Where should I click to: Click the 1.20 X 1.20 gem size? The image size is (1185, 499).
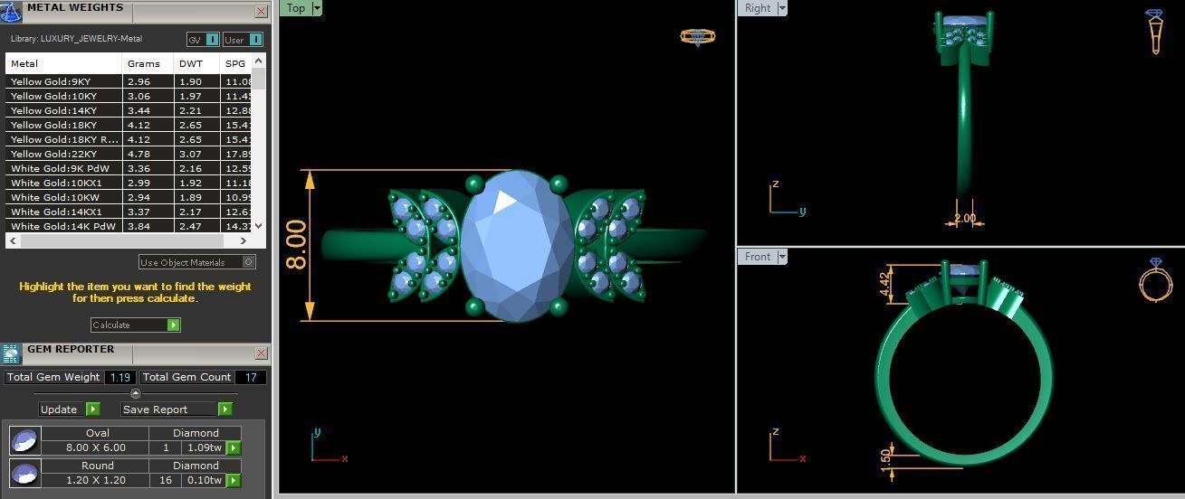click(x=96, y=480)
